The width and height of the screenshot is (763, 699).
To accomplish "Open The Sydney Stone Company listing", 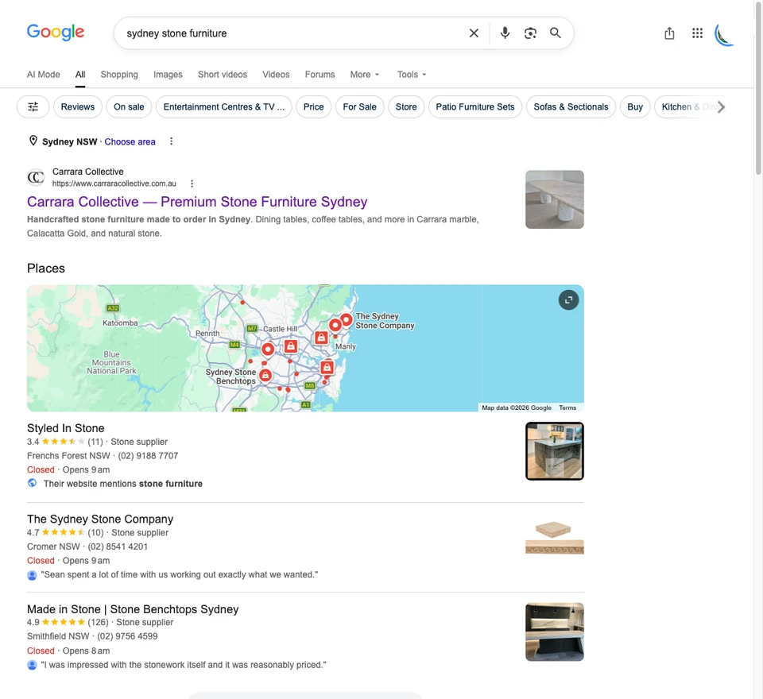I will tap(100, 519).
